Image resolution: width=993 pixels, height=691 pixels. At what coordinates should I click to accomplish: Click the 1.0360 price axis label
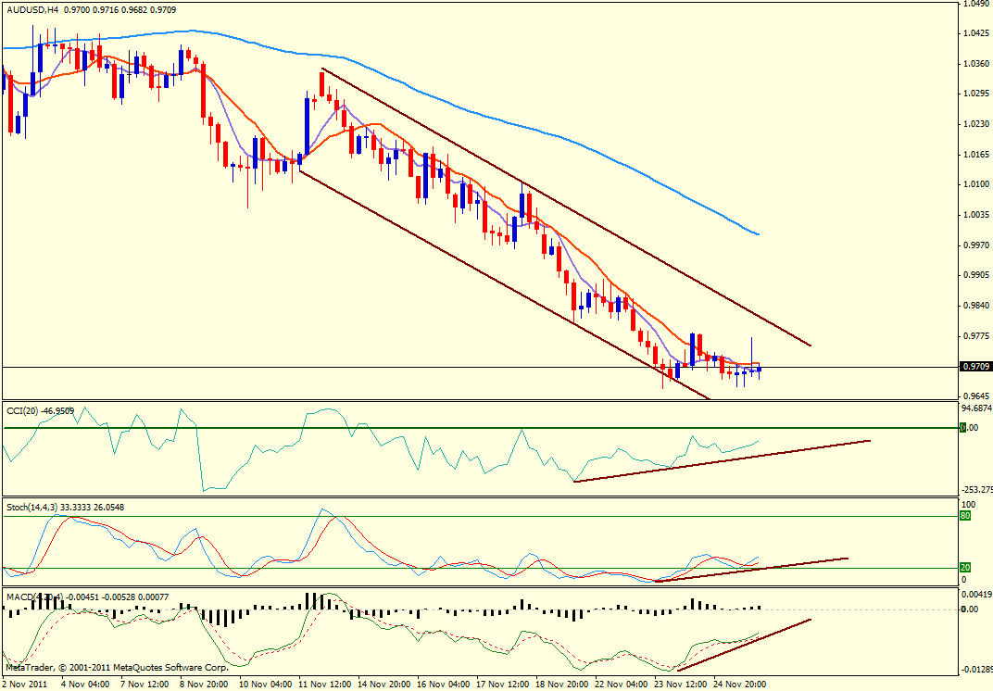[975, 64]
